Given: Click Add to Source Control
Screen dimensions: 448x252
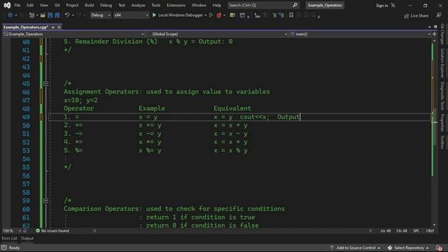Looking at the screenshot, I should point(355,248).
